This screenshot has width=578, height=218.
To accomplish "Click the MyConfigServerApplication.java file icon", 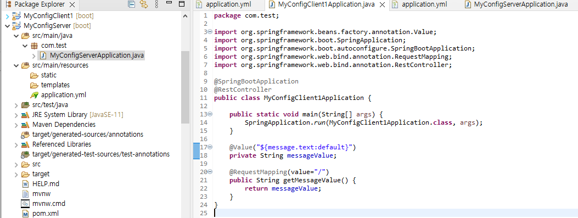I will coord(43,55).
